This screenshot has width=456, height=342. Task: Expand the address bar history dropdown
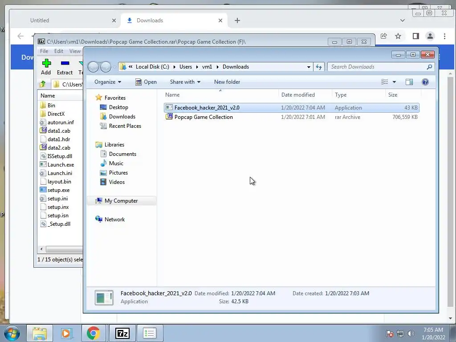click(309, 67)
